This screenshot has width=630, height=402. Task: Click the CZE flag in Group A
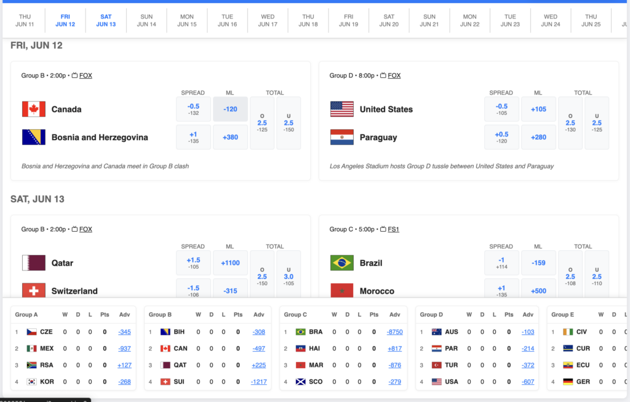pyautogui.click(x=32, y=332)
